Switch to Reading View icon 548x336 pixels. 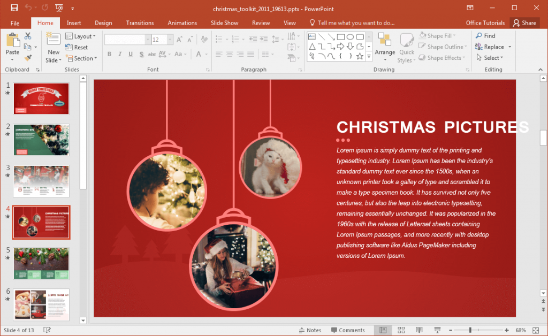tap(418, 330)
